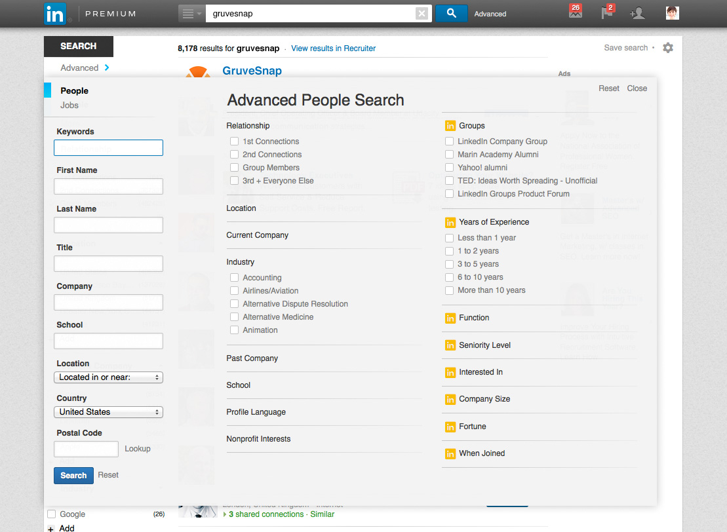Click the Add company plus icon

coord(50,528)
